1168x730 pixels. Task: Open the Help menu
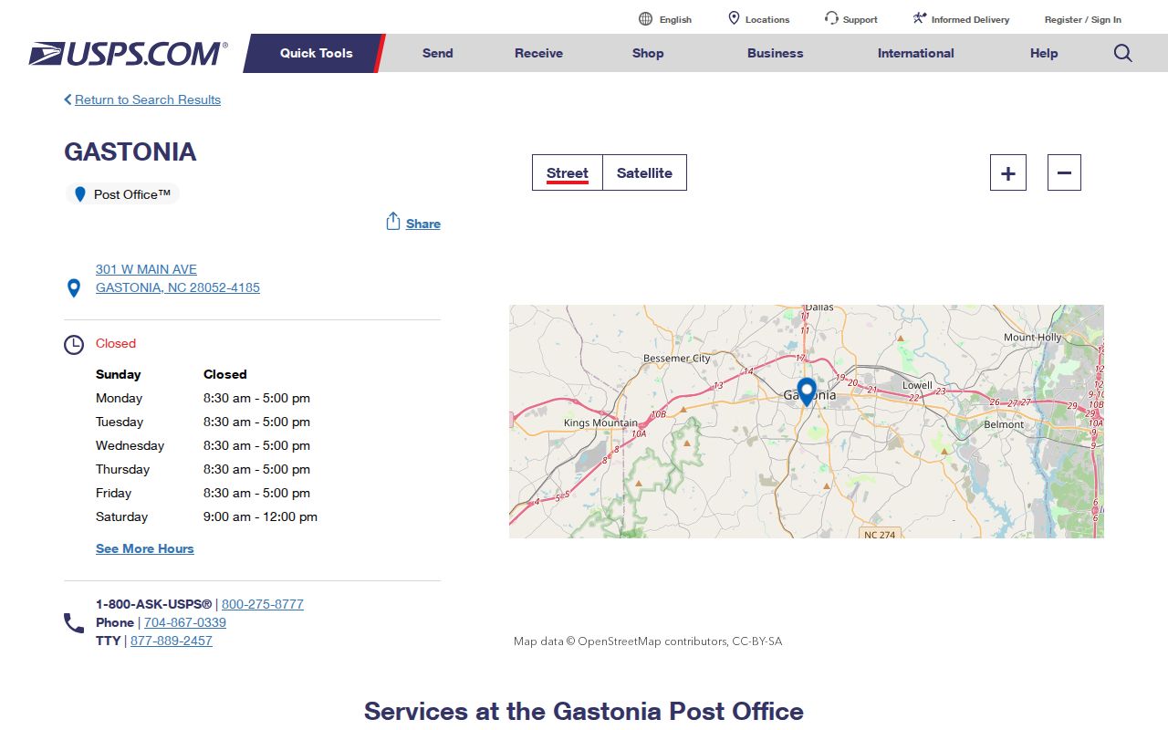(x=1044, y=53)
